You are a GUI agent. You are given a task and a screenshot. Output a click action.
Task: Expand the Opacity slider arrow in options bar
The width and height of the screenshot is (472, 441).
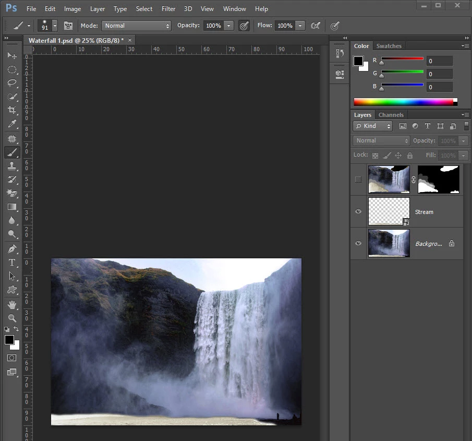coord(229,26)
